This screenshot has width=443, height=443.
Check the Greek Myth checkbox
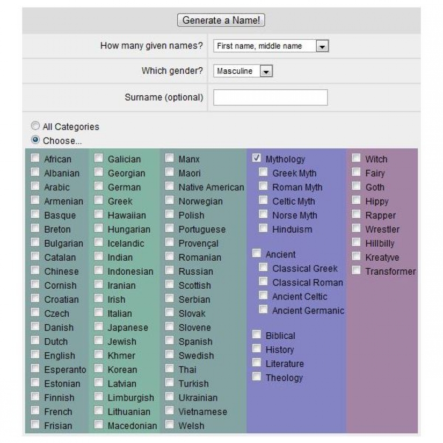tap(263, 172)
